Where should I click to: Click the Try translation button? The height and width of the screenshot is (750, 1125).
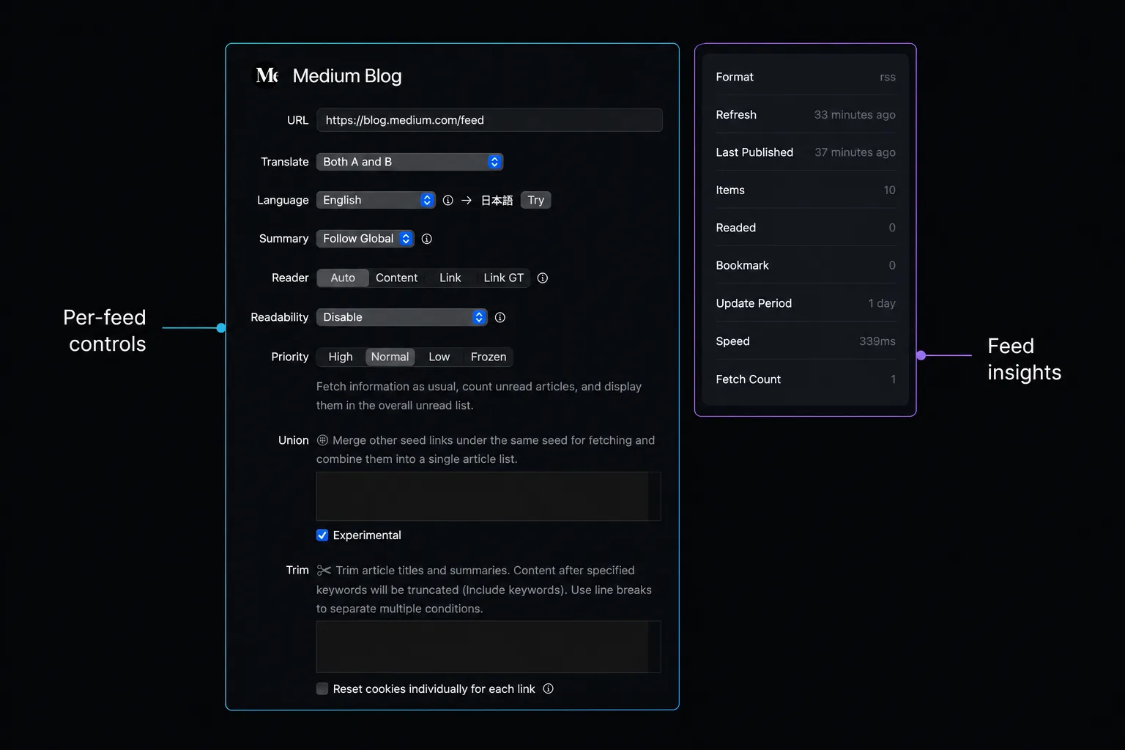coord(536,200)
